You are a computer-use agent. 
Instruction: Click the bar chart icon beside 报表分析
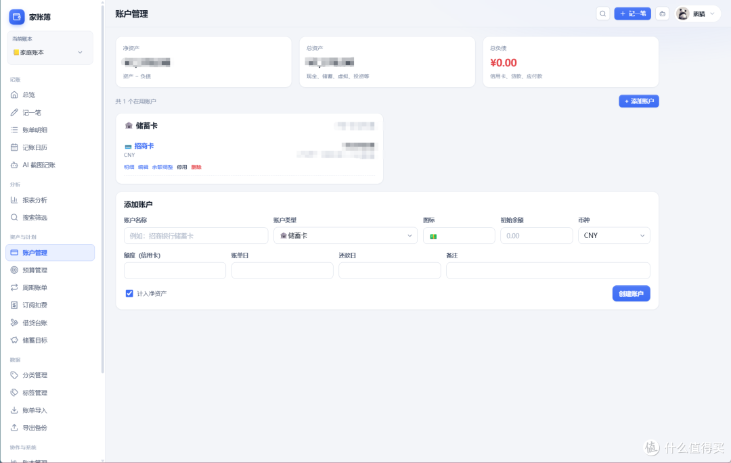(14, 200)
